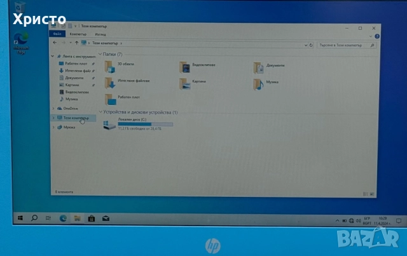This screenshot has width=407, height=256.
Task: Collapse the Папки (7) group
Action: (x=100, y=54)
